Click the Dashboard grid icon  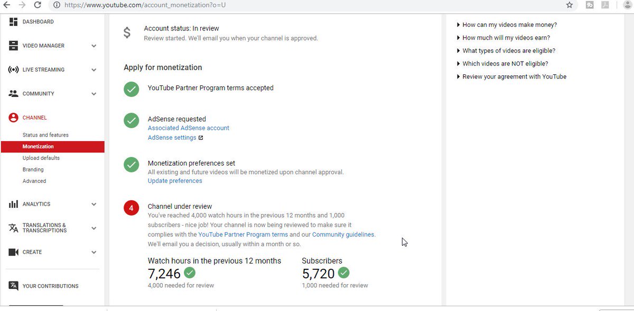[x=14, y=22]
